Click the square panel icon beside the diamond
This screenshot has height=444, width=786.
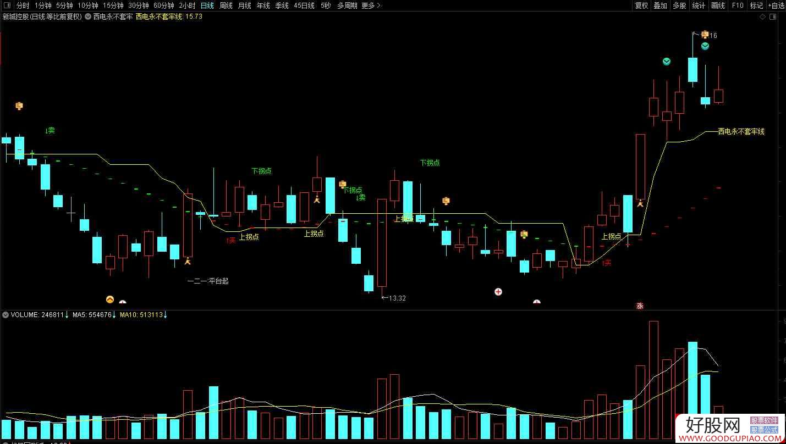tap(773, 17)
